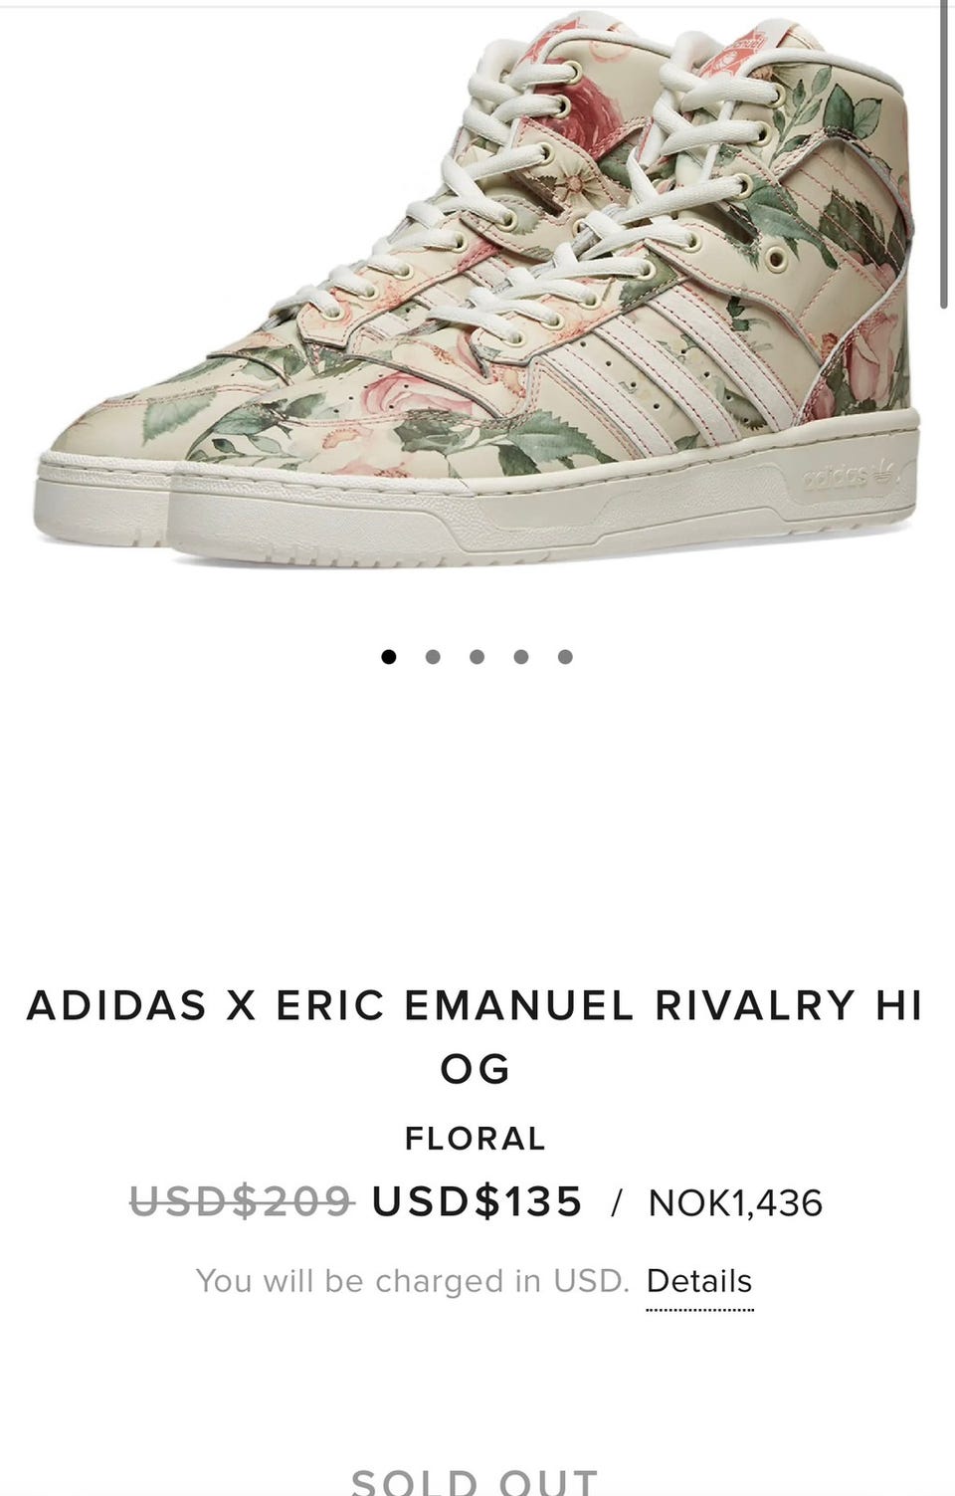The width and height of the screenshot is (955, 1496).
Task: Show the third image via carousel dot
Action: (477, 657)
